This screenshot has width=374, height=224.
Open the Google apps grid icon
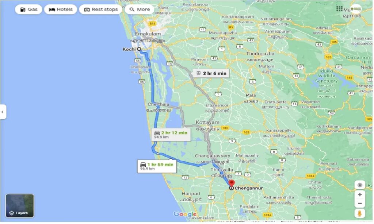(x=339, y=9)
